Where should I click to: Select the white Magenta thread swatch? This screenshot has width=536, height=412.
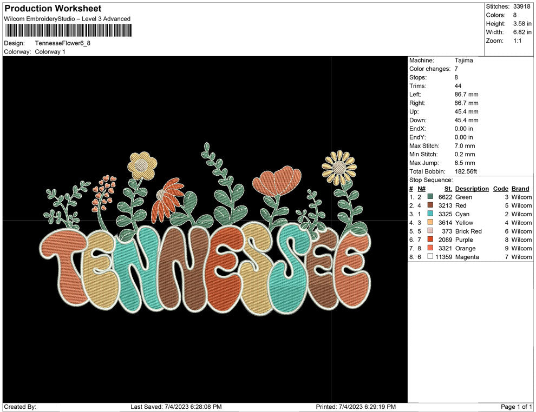430,257
